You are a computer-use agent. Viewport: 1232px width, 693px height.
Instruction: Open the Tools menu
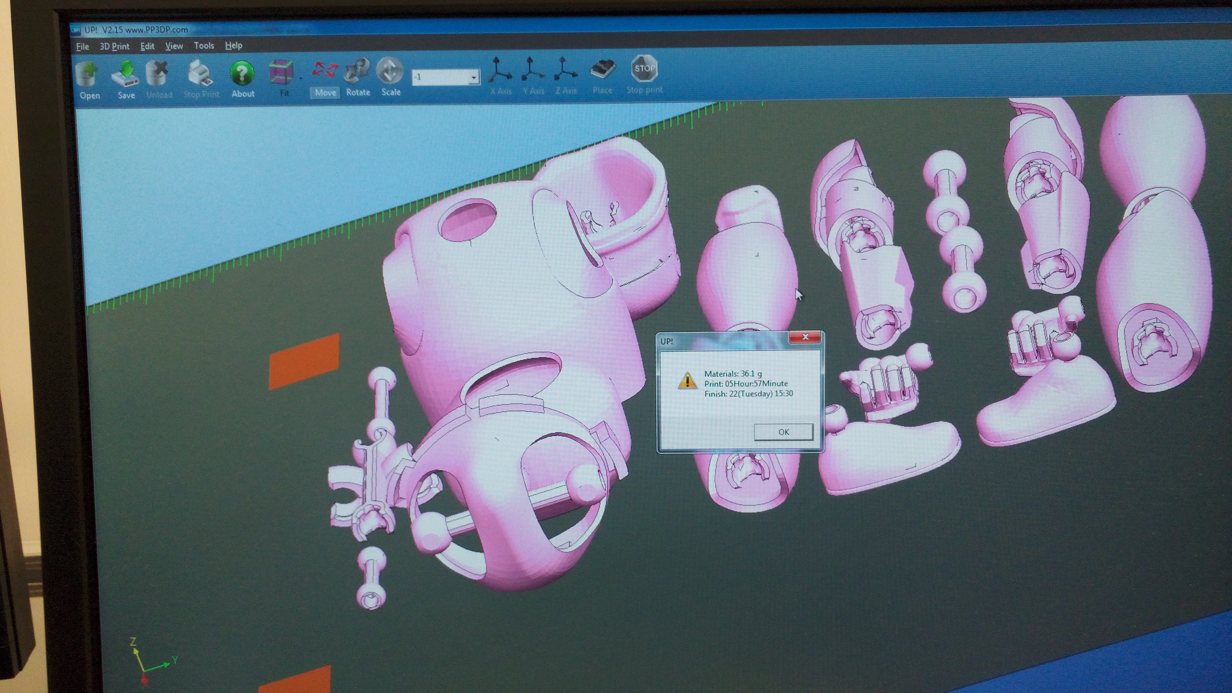point(204,46)
